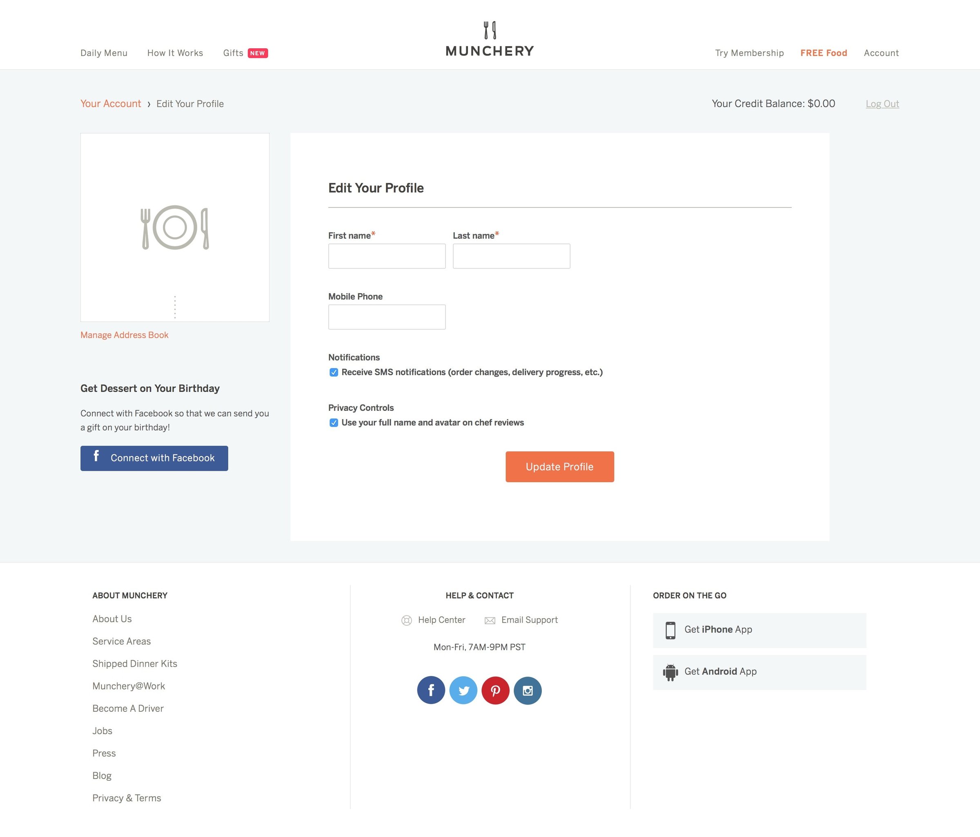Screen dimensions: 980x837
Task: Open Service Areas footer link
Action: (122, 641)
